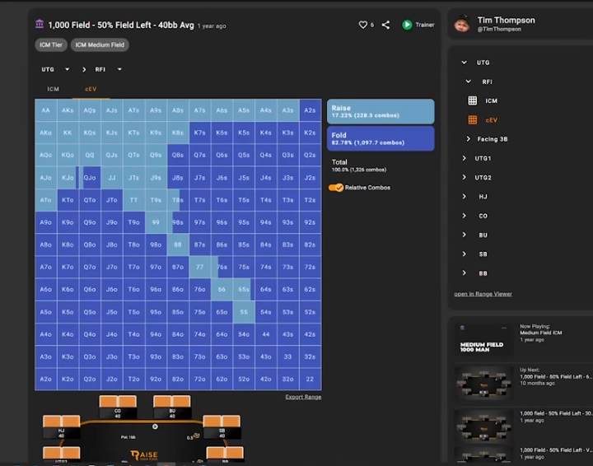The width and height of the screenshot is (593, 466).
Task: Click the ICM Tier tag
Action: point(51,44)
